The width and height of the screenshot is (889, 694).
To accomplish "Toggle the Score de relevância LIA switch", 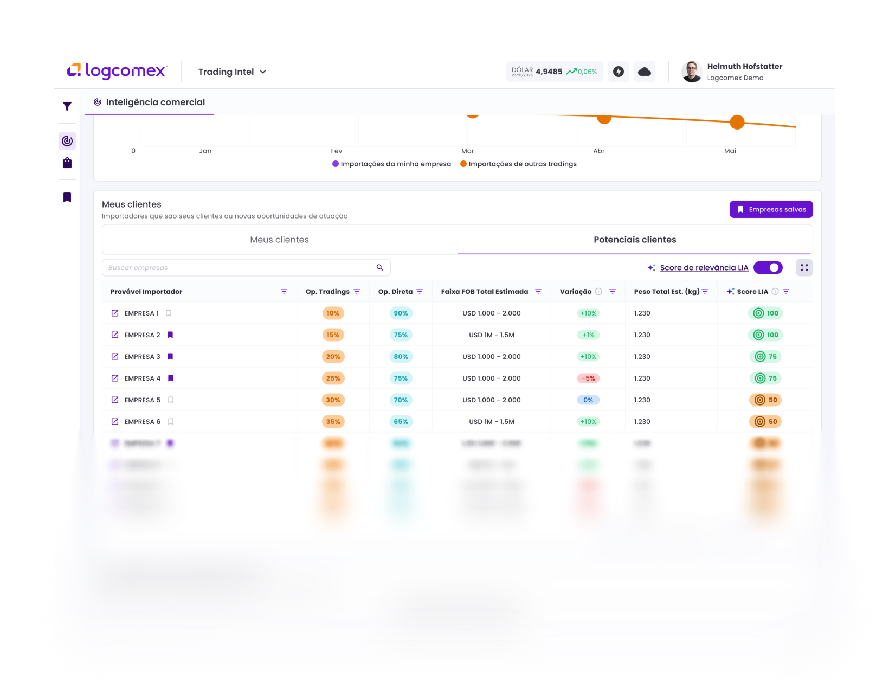I will [768, 267].
